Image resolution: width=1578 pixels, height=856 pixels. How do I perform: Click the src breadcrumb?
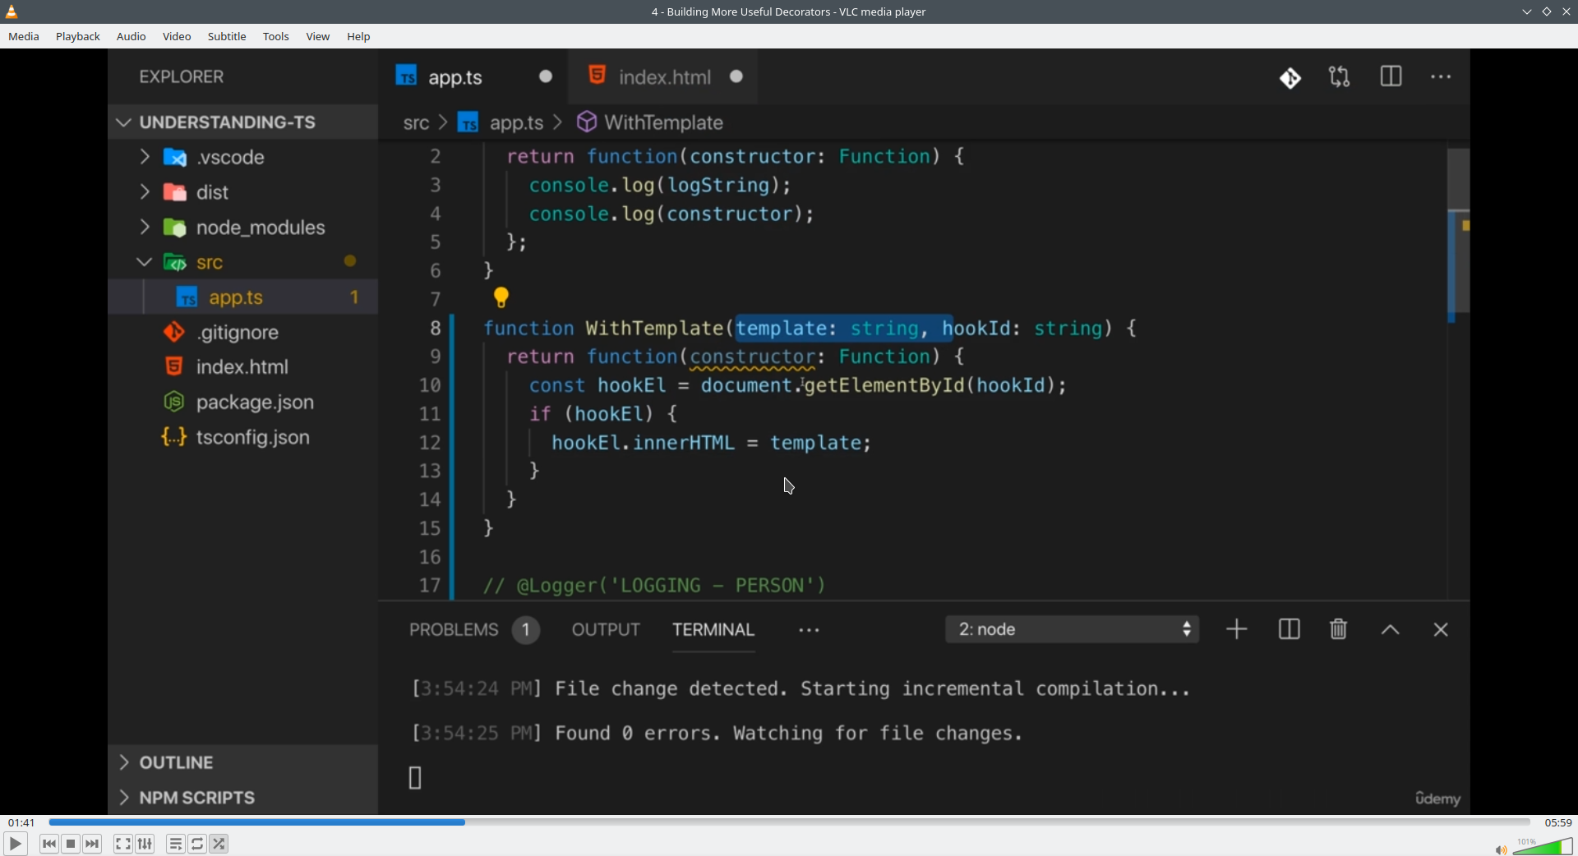point(416,123)
